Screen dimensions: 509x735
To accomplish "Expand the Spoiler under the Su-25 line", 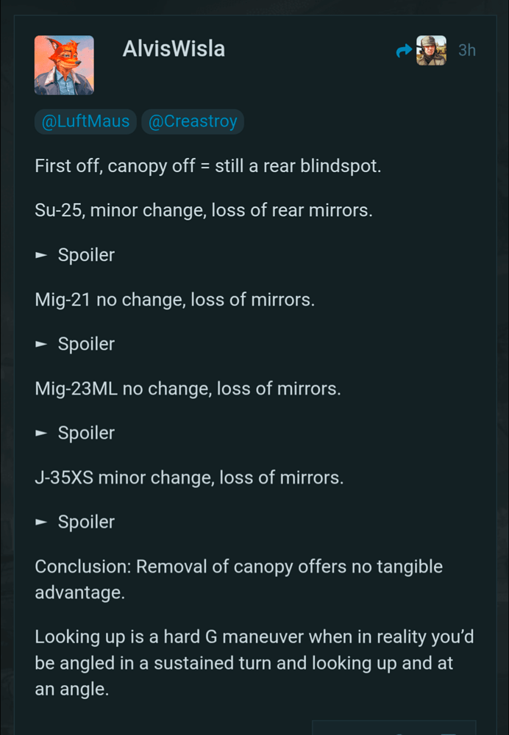I will 86,255.
